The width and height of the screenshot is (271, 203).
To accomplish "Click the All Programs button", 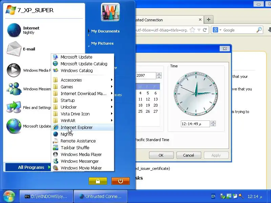I will coord(28,167).
